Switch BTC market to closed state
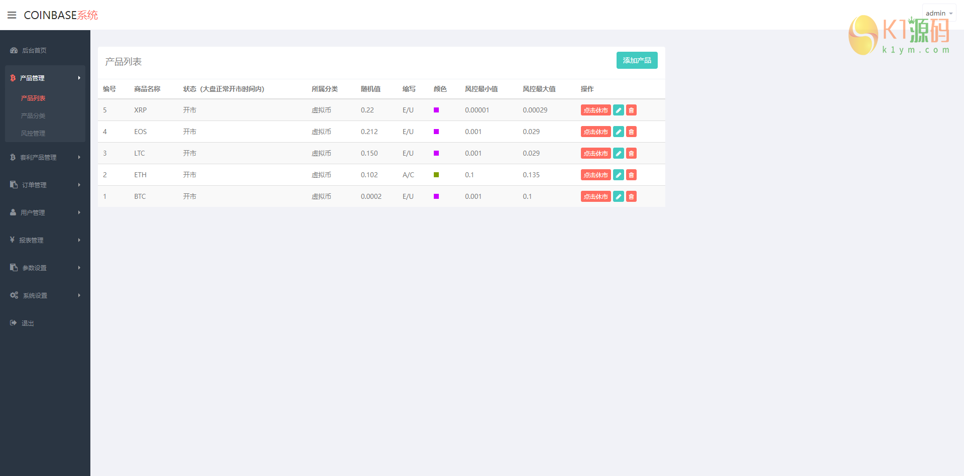 [595, 197]
